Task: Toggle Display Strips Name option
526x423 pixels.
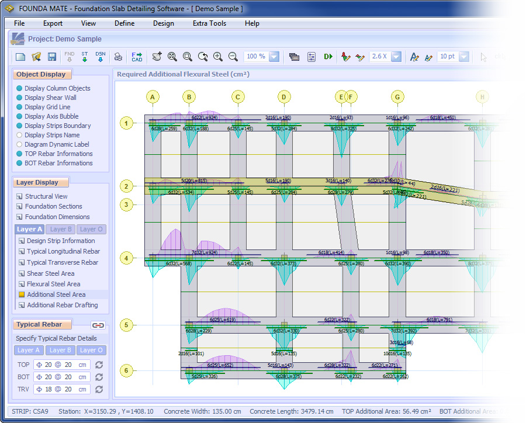Action: (x=20, y=135)
